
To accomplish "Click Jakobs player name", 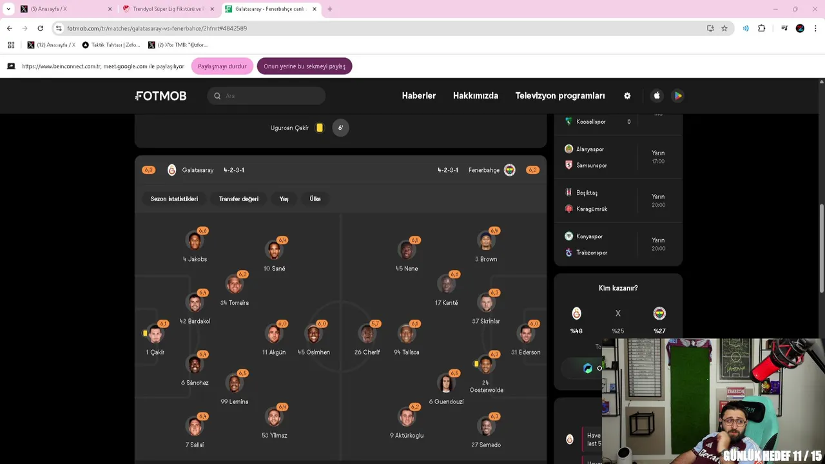I will click(x=195, y=259).
